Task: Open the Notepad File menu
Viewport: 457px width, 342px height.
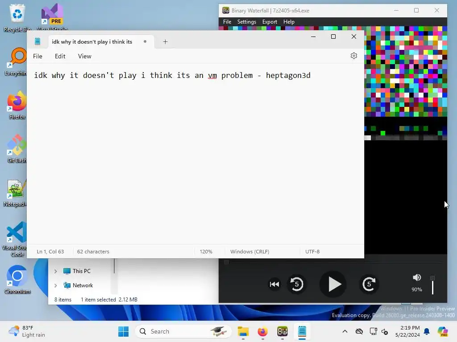Action: tap(37, 56)
